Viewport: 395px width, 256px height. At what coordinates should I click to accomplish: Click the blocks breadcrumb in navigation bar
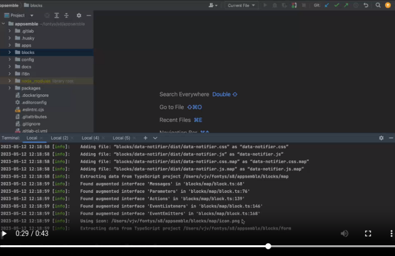(x=33, y=5)
